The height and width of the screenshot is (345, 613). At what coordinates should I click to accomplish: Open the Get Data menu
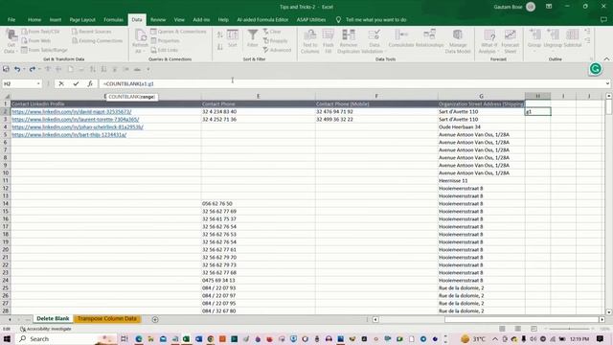tap(10, 41)
